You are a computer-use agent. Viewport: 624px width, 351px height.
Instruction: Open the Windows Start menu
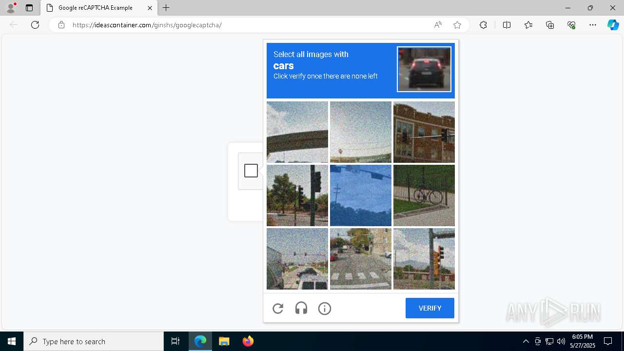pyautogui.click(x=12, y=341)
